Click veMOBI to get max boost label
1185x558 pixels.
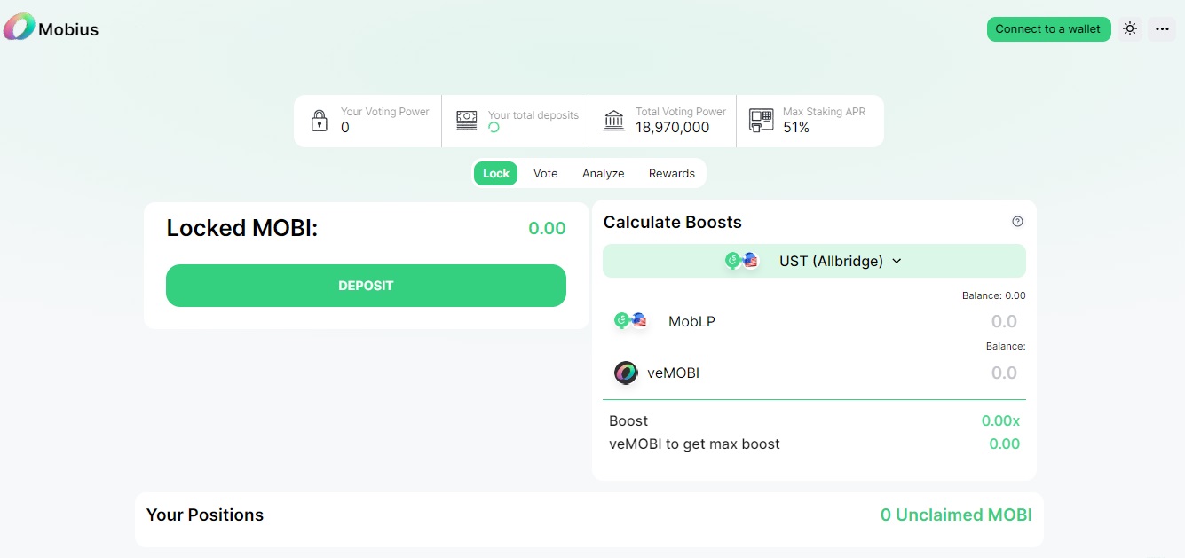point(694,444)
